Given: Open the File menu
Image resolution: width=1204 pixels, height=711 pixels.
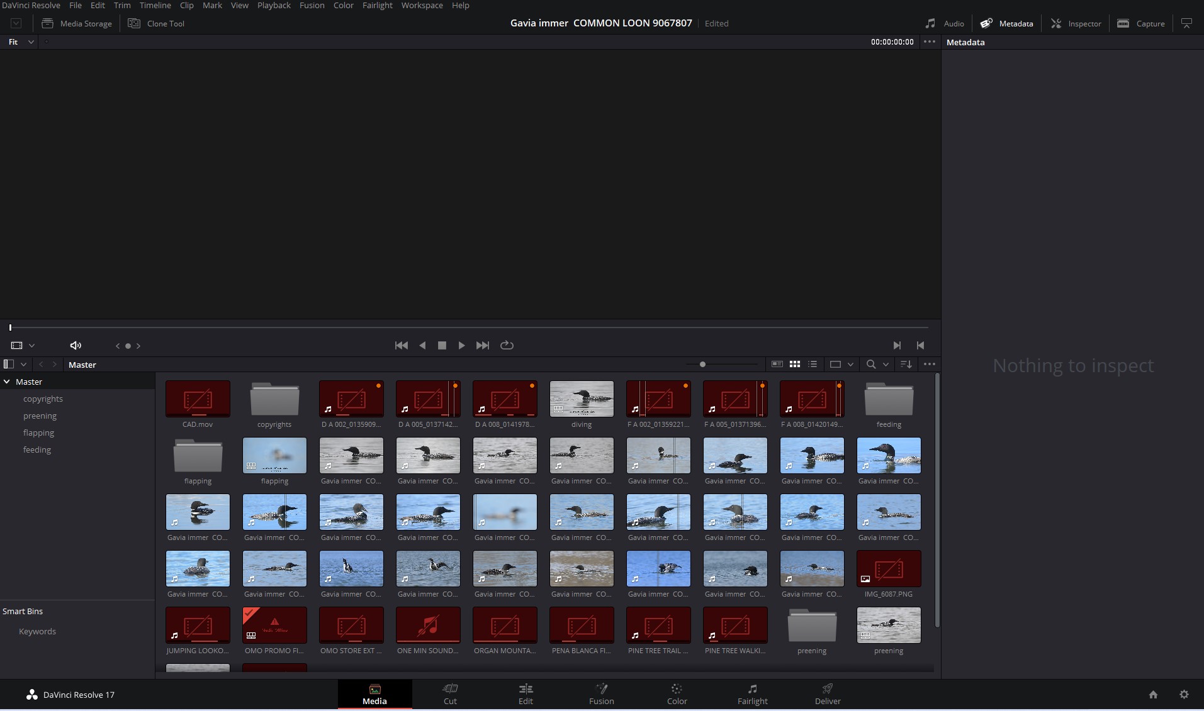Looking at the screenshot, I should (x=76, y=5).
